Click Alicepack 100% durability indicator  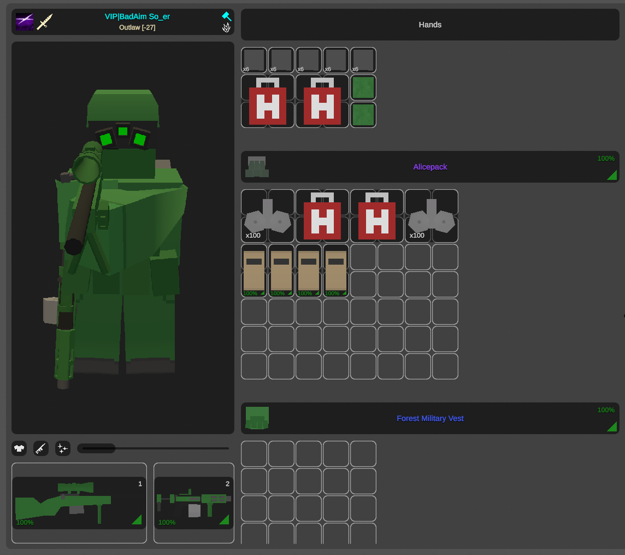click(606, 159)
